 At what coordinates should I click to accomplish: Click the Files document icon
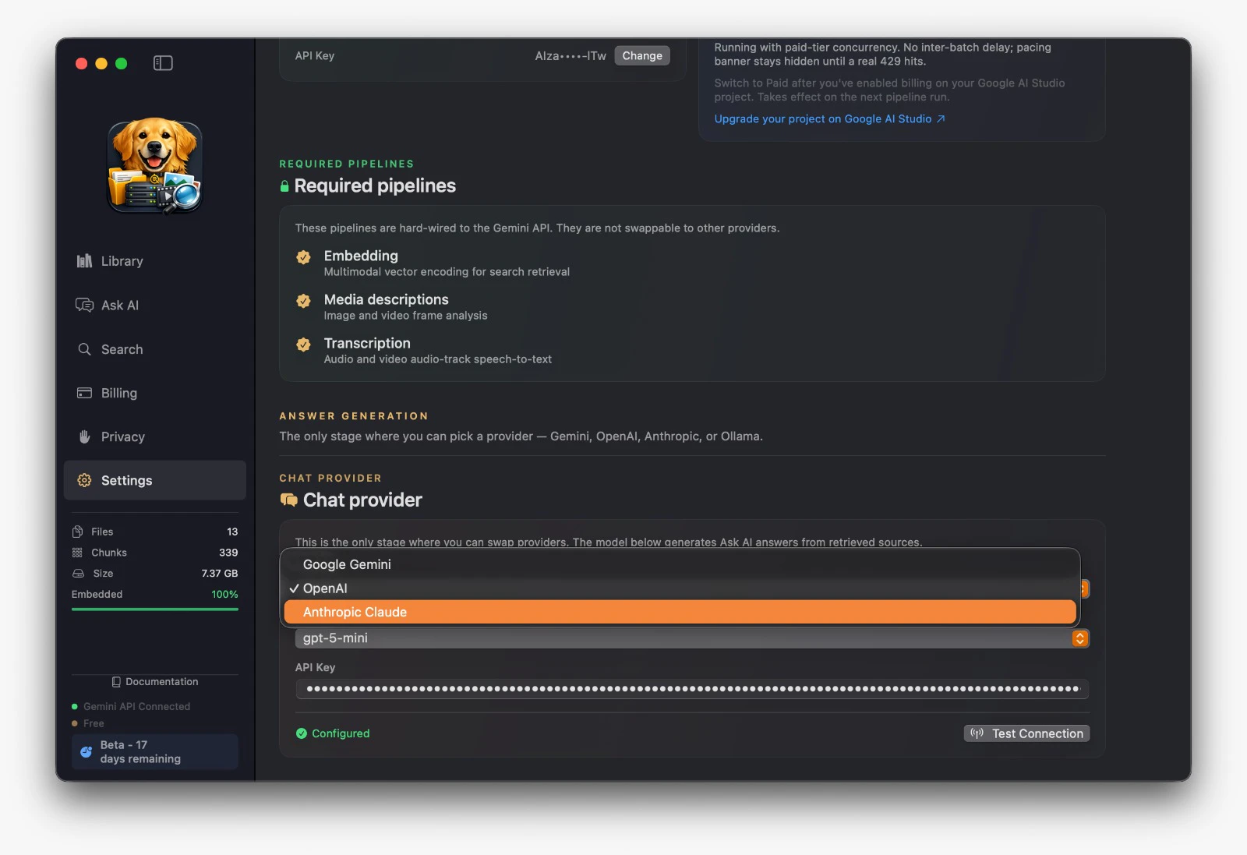click(x=77, y=532)
